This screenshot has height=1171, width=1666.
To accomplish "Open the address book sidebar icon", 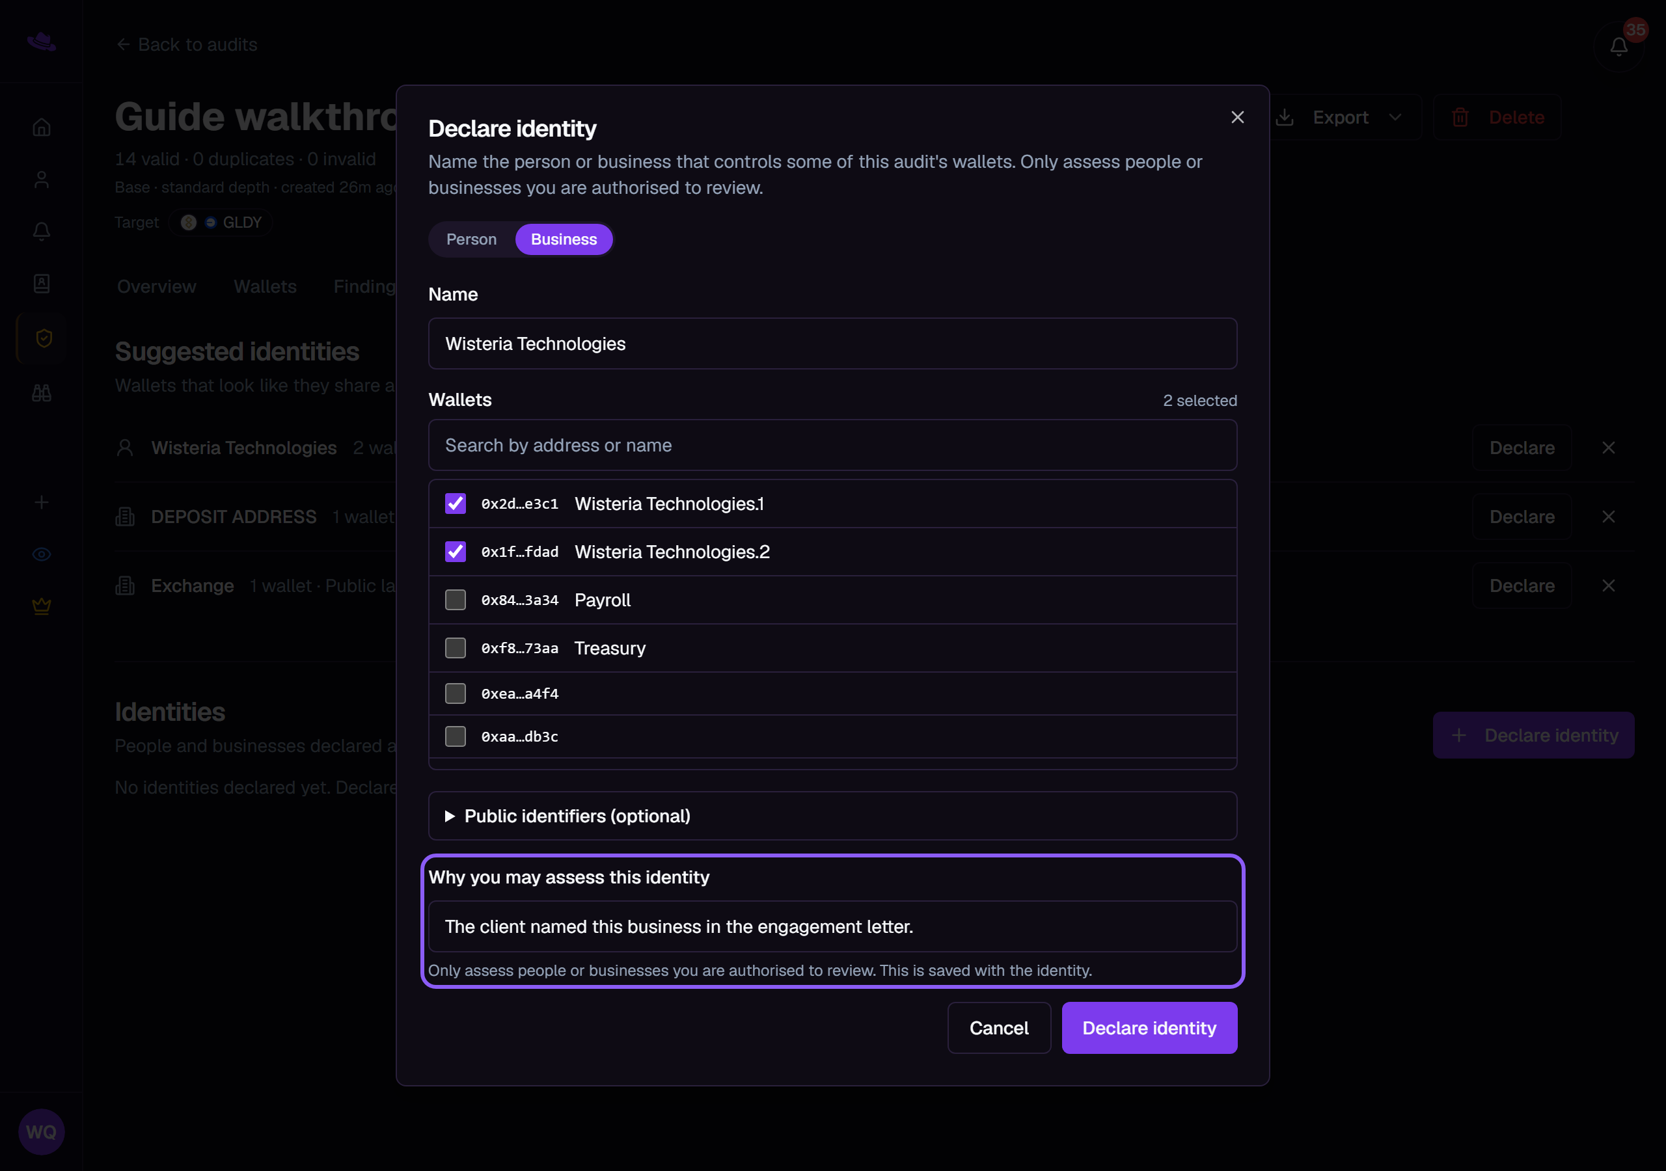I will pyautogui.click(x=42, y=284).
